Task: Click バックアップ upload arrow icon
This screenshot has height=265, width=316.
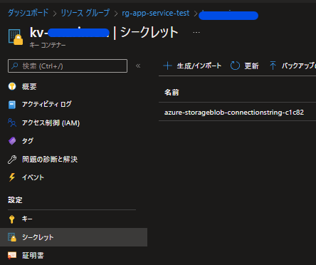Action: (273, 66)
